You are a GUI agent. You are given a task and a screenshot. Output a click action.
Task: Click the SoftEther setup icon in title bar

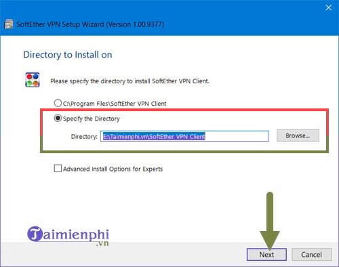[x=9, y=24]
